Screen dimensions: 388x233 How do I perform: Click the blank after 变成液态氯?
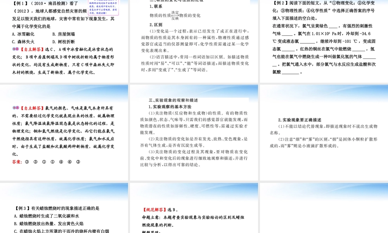click(x=307, y=42)
